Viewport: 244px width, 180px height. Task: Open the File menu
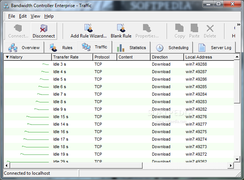(12, 16)
